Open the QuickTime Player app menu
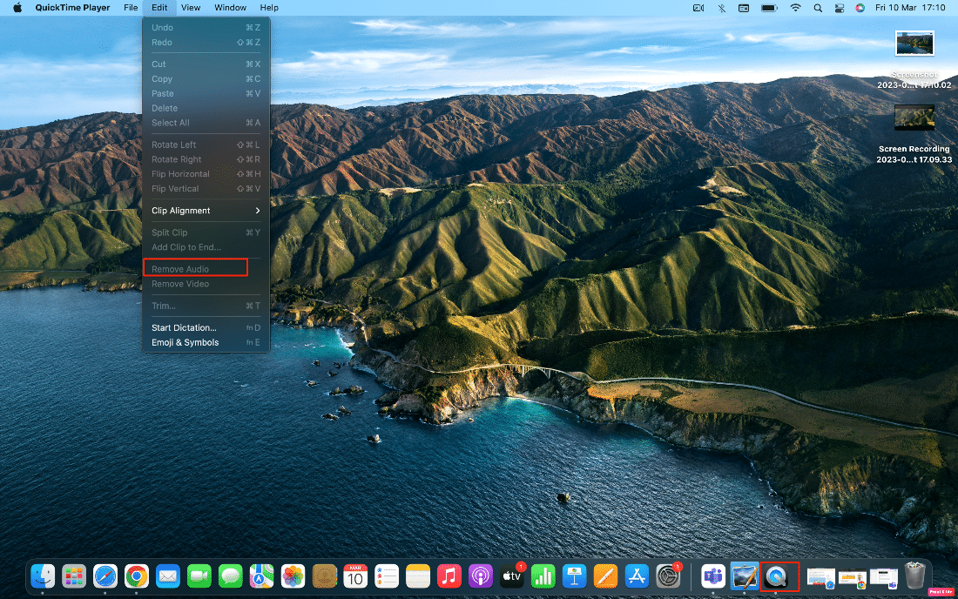 coord(72,7)
